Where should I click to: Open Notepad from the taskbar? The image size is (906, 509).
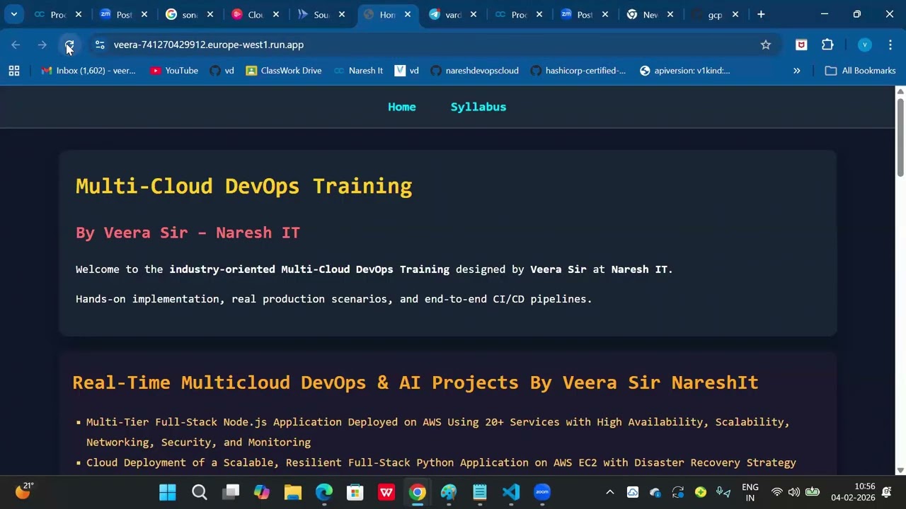pos(480,492)
